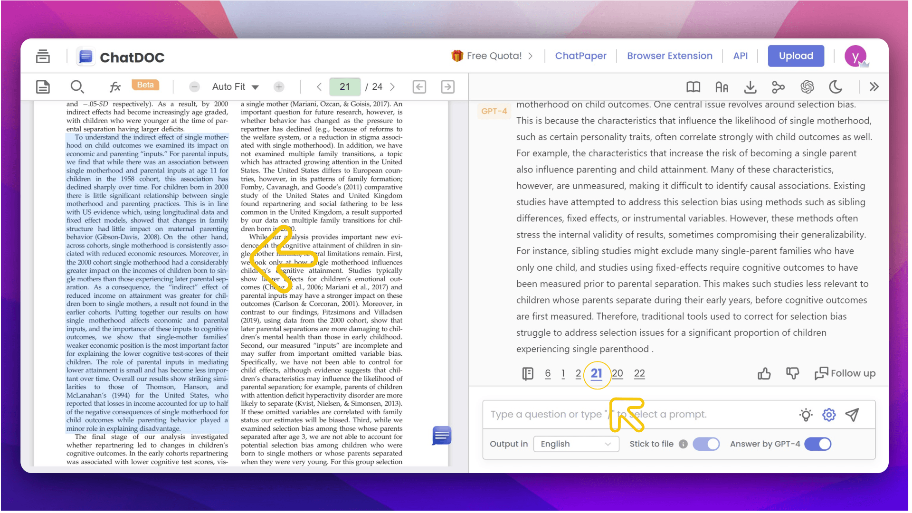The image size is (912, 513).
Task: Click the thumbs down icon on answer
Action: tap(792, 374)
